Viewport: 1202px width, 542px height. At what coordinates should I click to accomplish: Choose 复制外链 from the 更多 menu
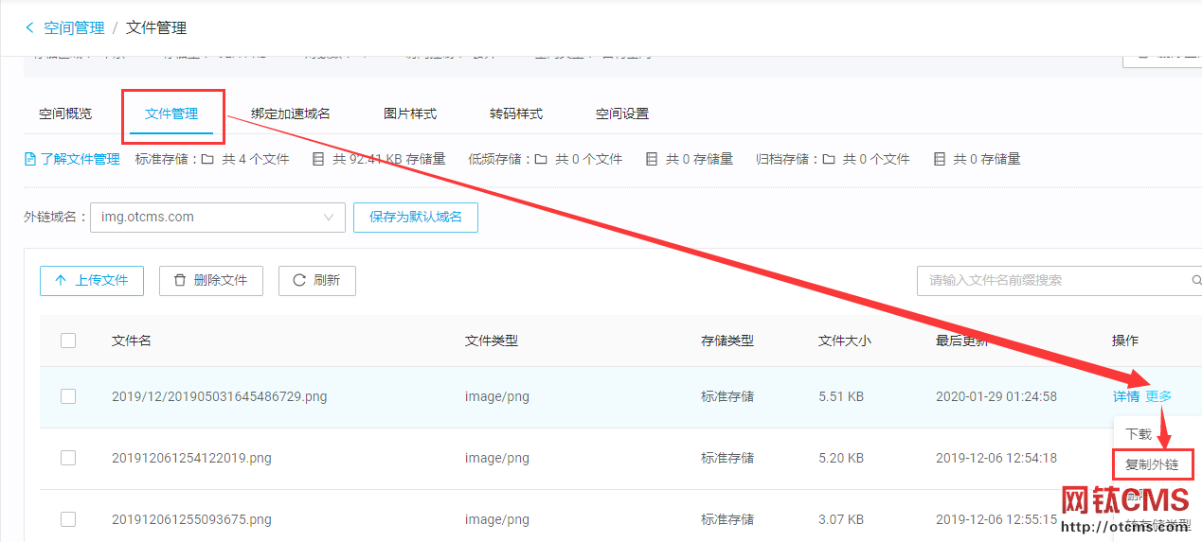click(1152, 464)
